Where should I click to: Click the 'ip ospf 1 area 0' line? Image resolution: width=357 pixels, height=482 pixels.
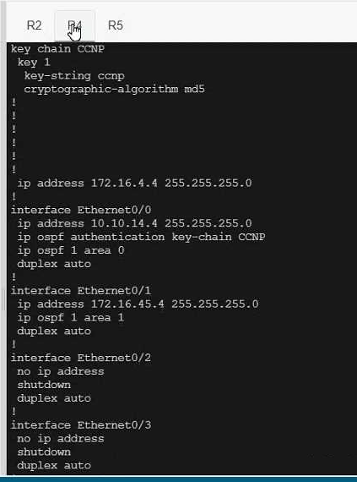(x=71, y=250)
